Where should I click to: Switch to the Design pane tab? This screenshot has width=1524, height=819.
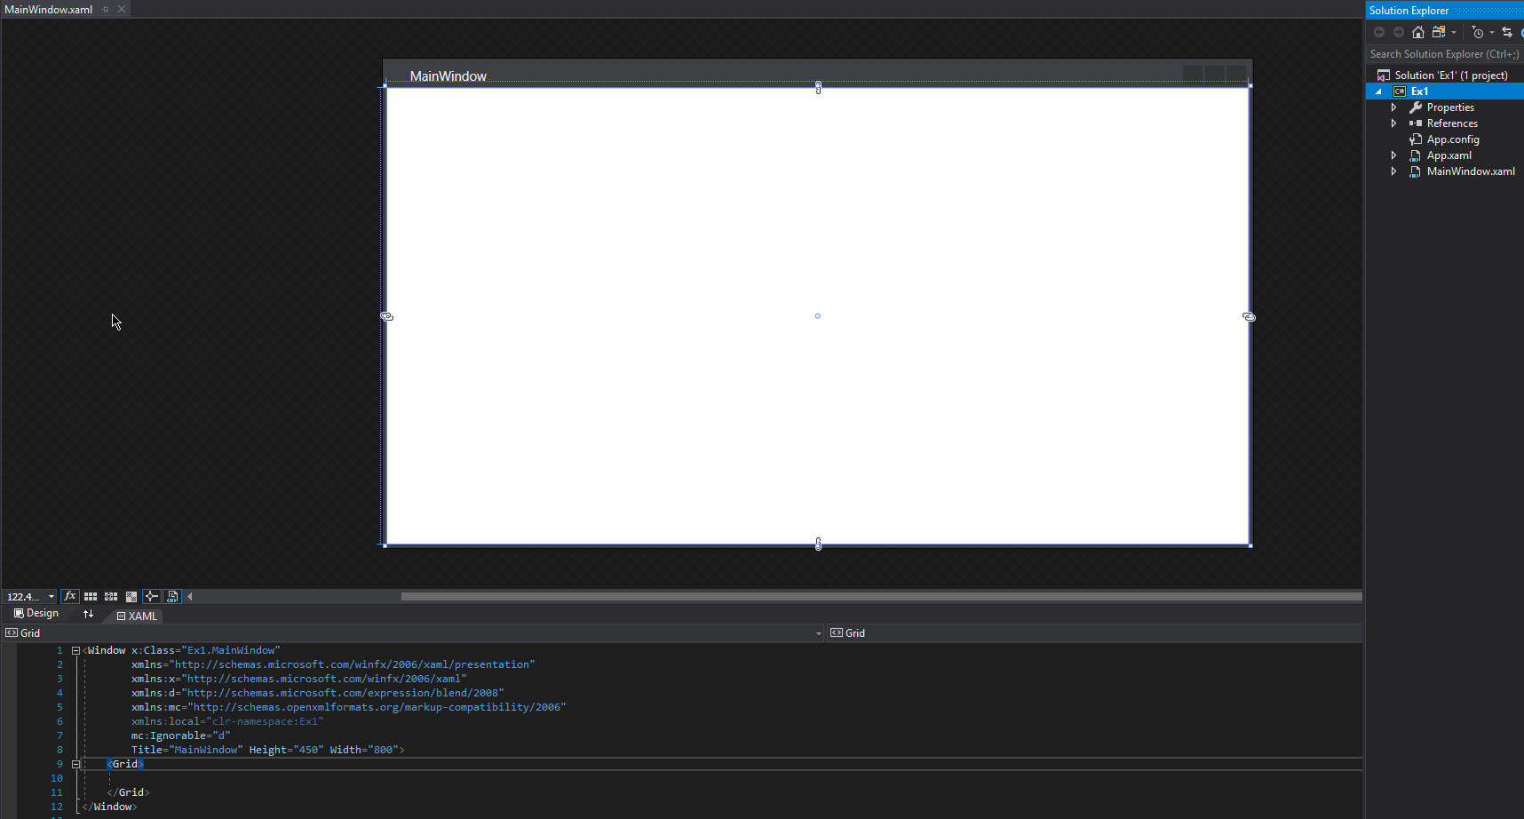coord(36,614)
